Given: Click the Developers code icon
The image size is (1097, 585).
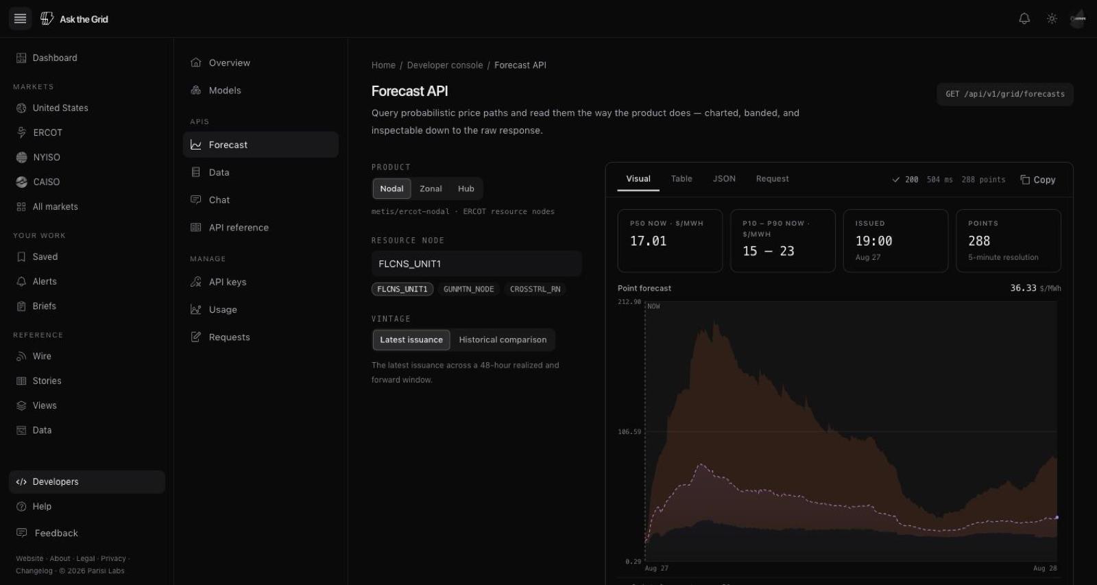Looking at the screenshot, I should 21,482.
